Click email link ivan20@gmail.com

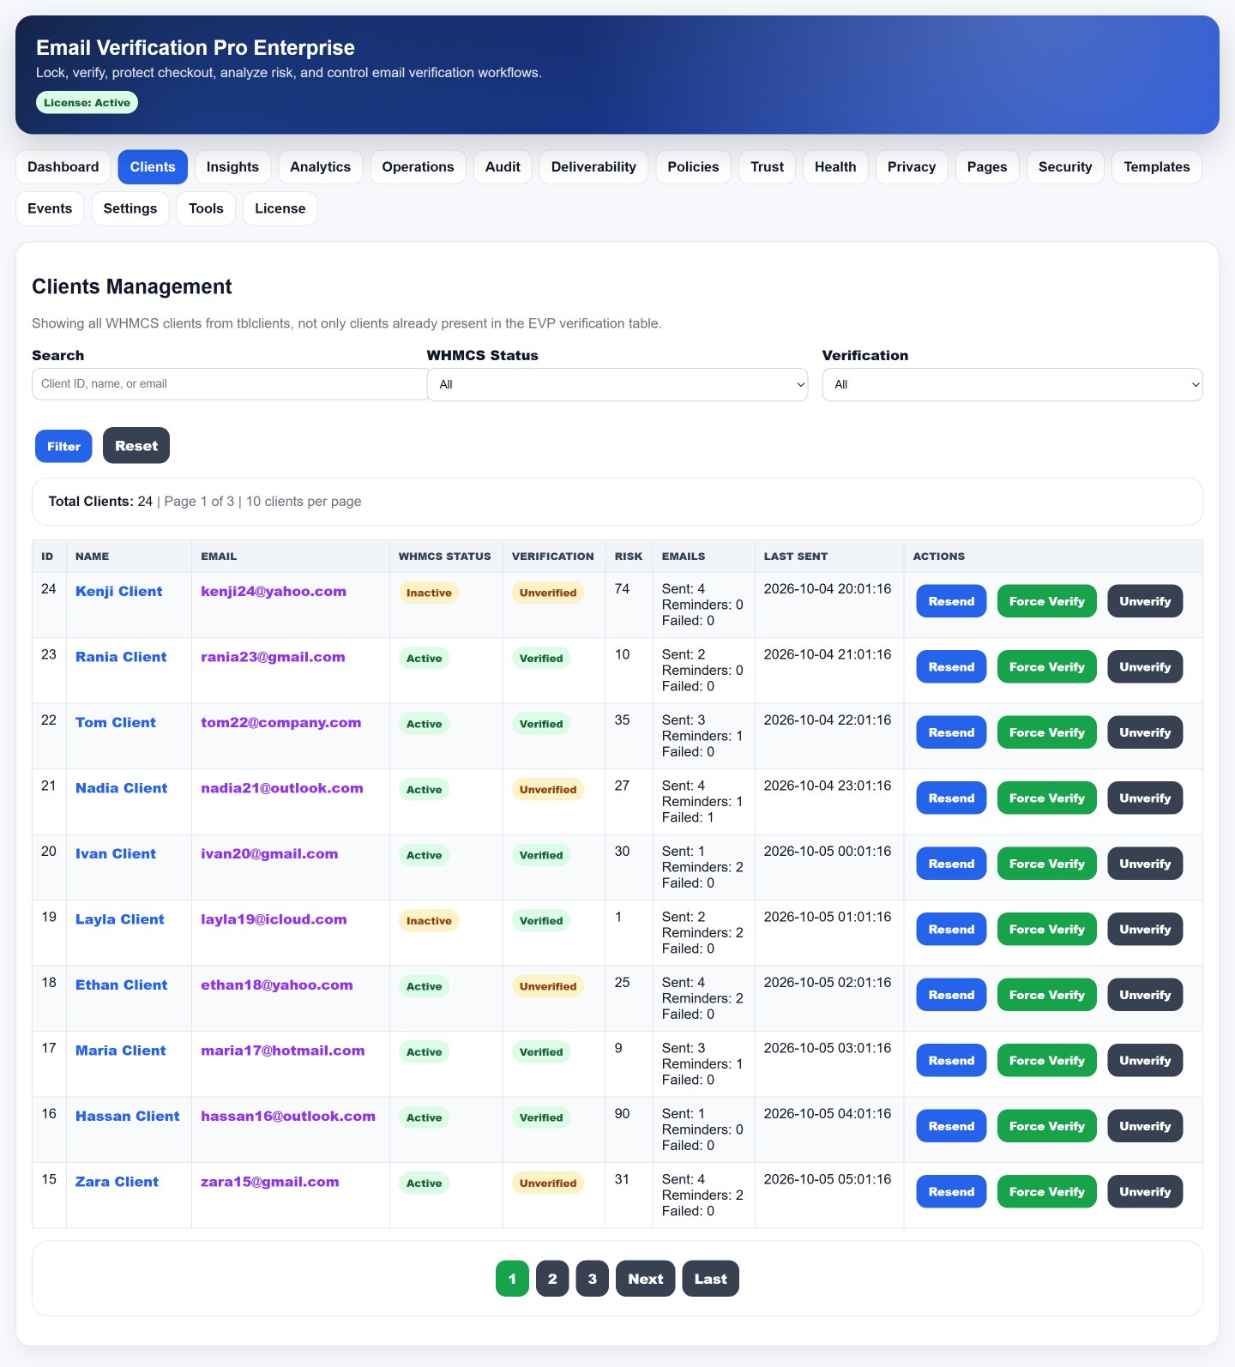(269, 853)
